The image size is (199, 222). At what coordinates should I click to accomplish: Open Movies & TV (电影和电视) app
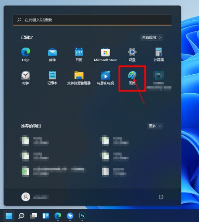105,78
